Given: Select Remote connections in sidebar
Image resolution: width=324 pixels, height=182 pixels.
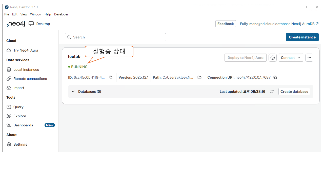Looking at the screenshot, I should coord(30,79).
